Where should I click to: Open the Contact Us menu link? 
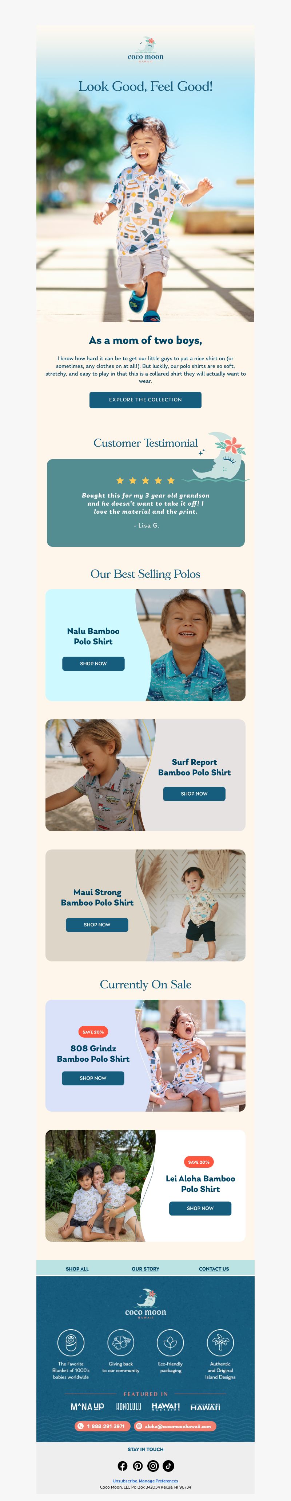pyautogui.click(x=214, y=1268)
